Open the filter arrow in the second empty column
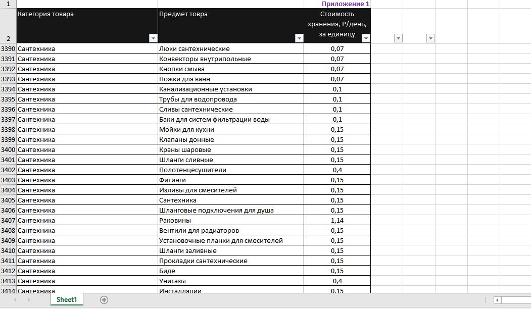Screen dimensions: 531x309 (x=430, y=38)
